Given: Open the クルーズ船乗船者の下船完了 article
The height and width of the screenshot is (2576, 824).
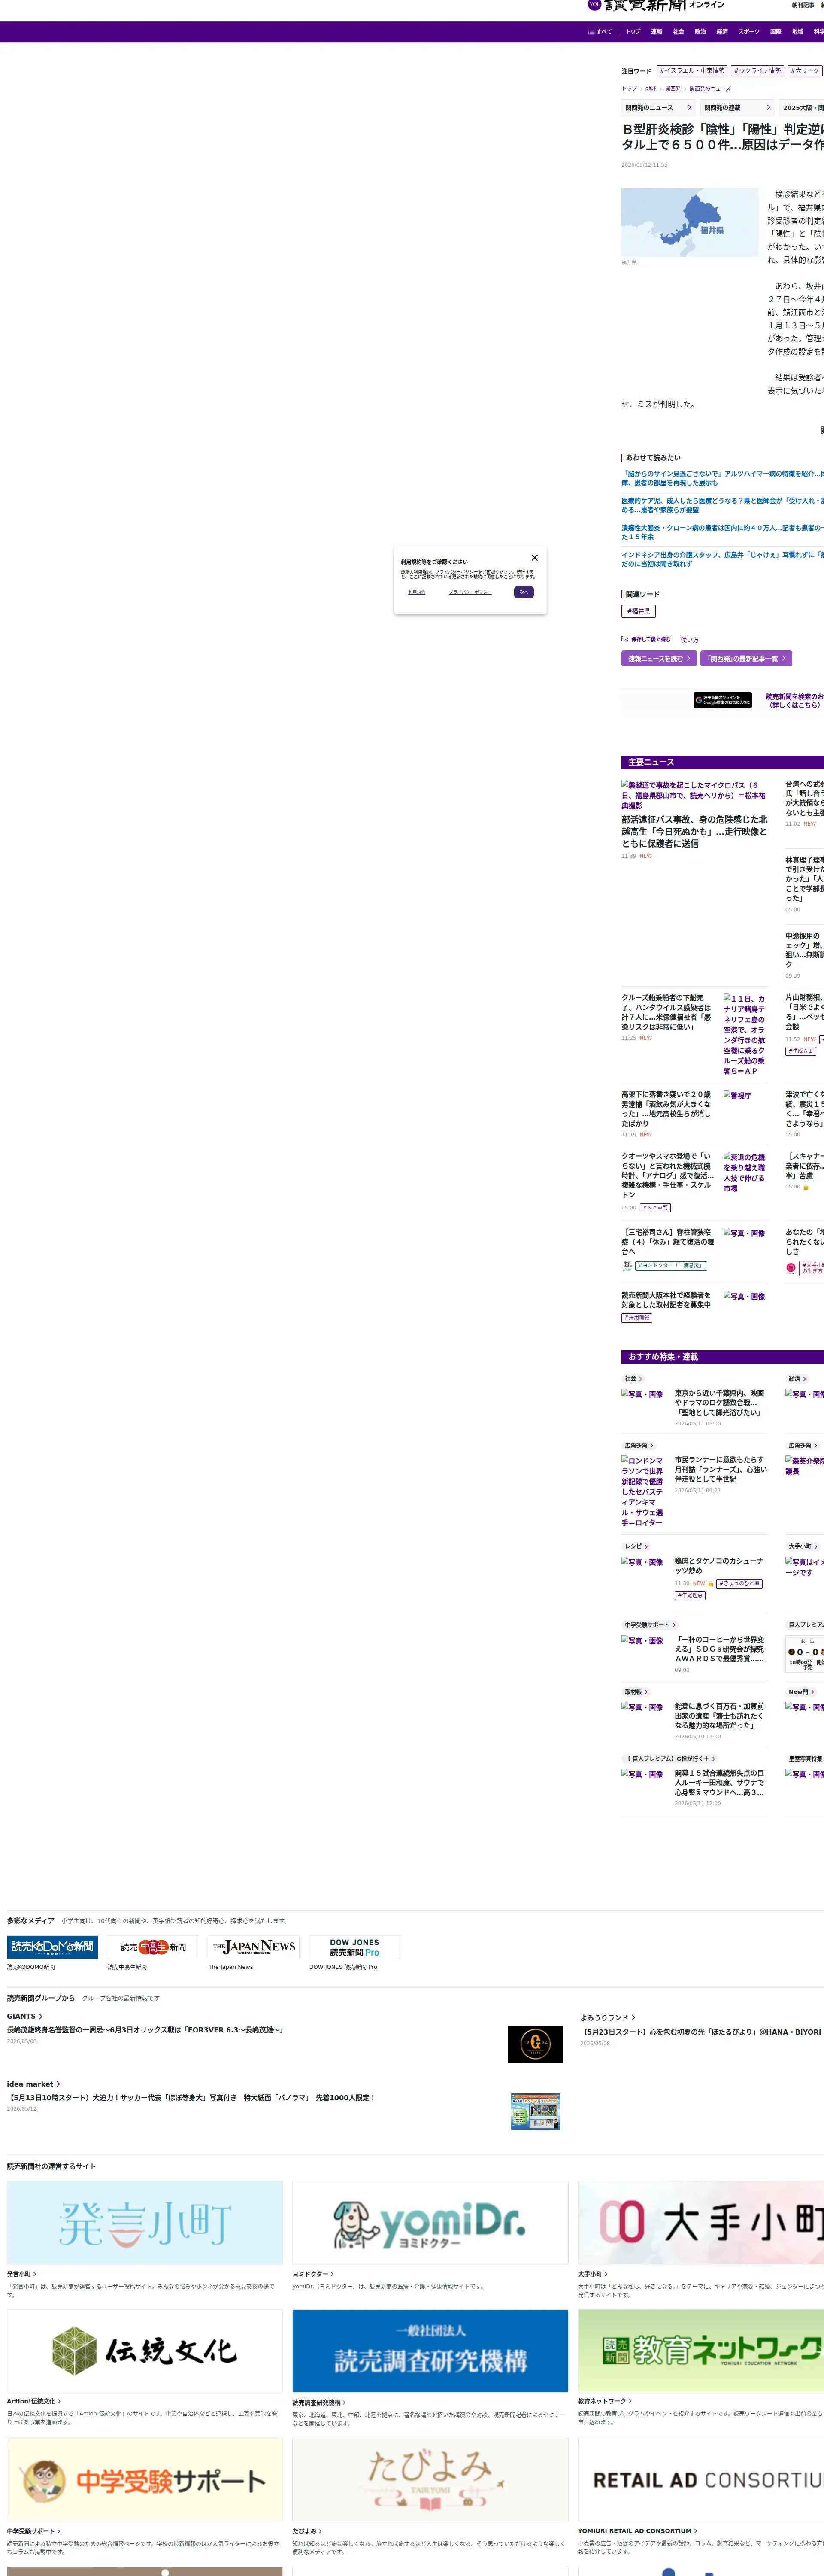Looking at the screenshot, I should coord(667,1012).
